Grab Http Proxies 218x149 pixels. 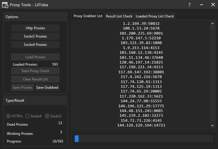click(x=35, y=28)
